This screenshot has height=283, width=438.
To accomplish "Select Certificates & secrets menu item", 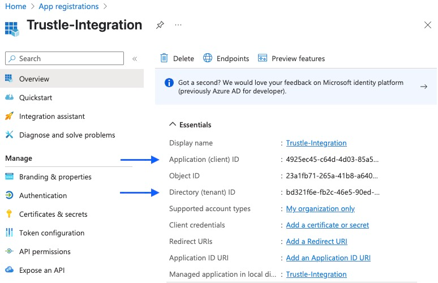I will pos(53,214).
